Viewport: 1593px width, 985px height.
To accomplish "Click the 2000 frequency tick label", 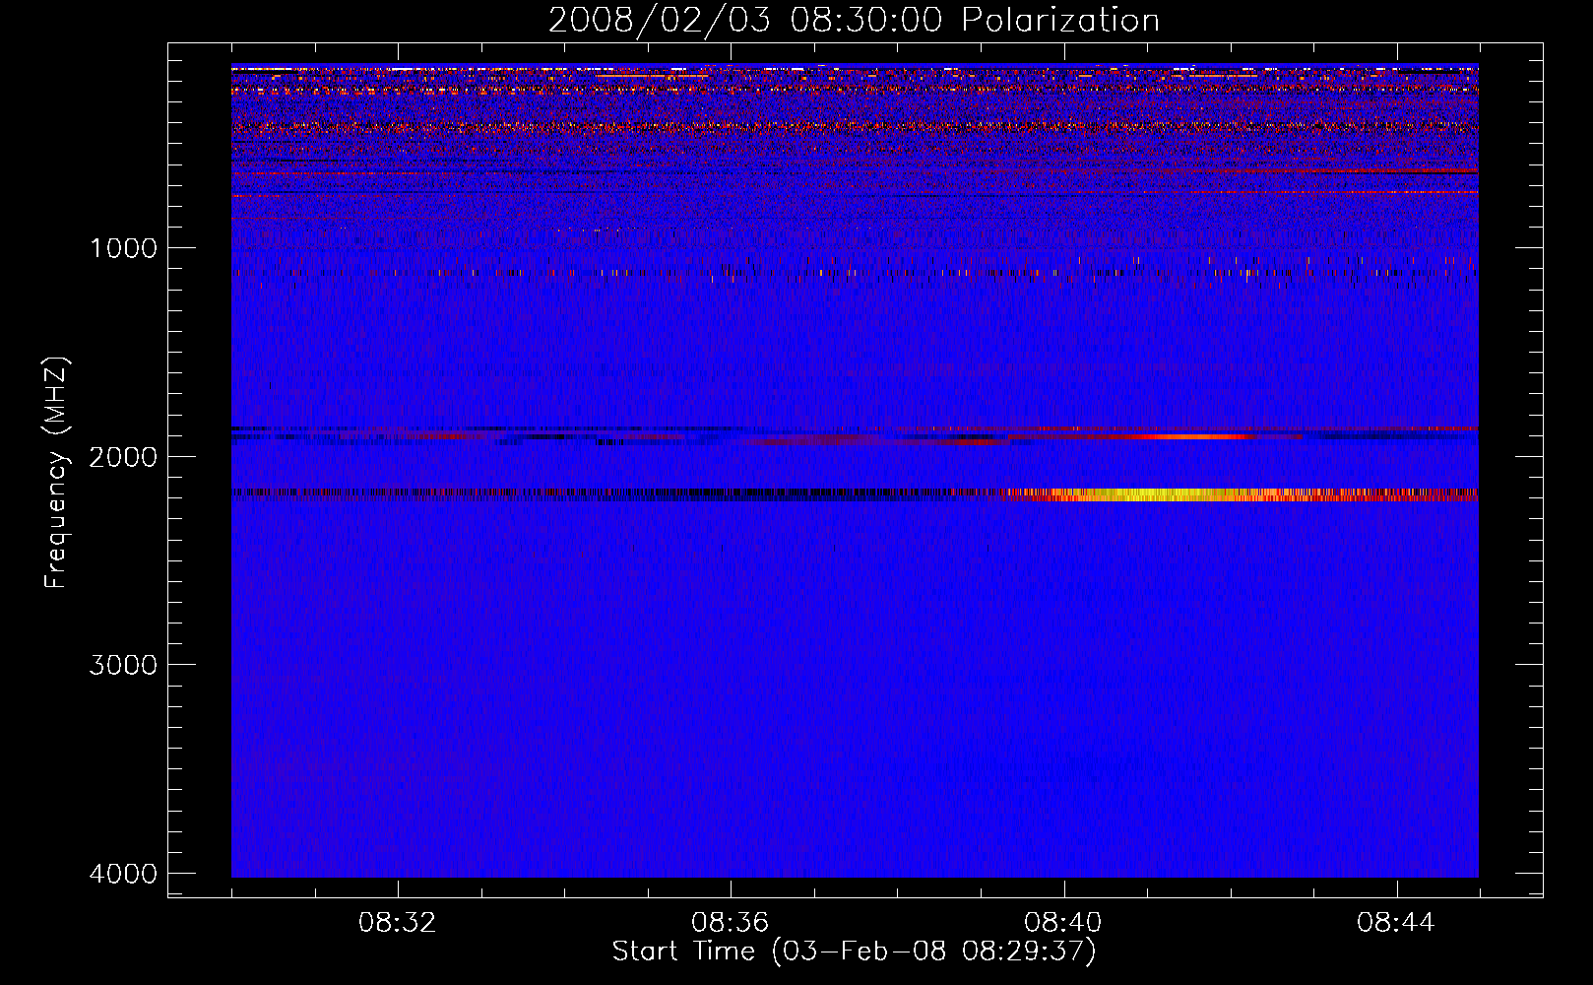I will coord(123,457).
